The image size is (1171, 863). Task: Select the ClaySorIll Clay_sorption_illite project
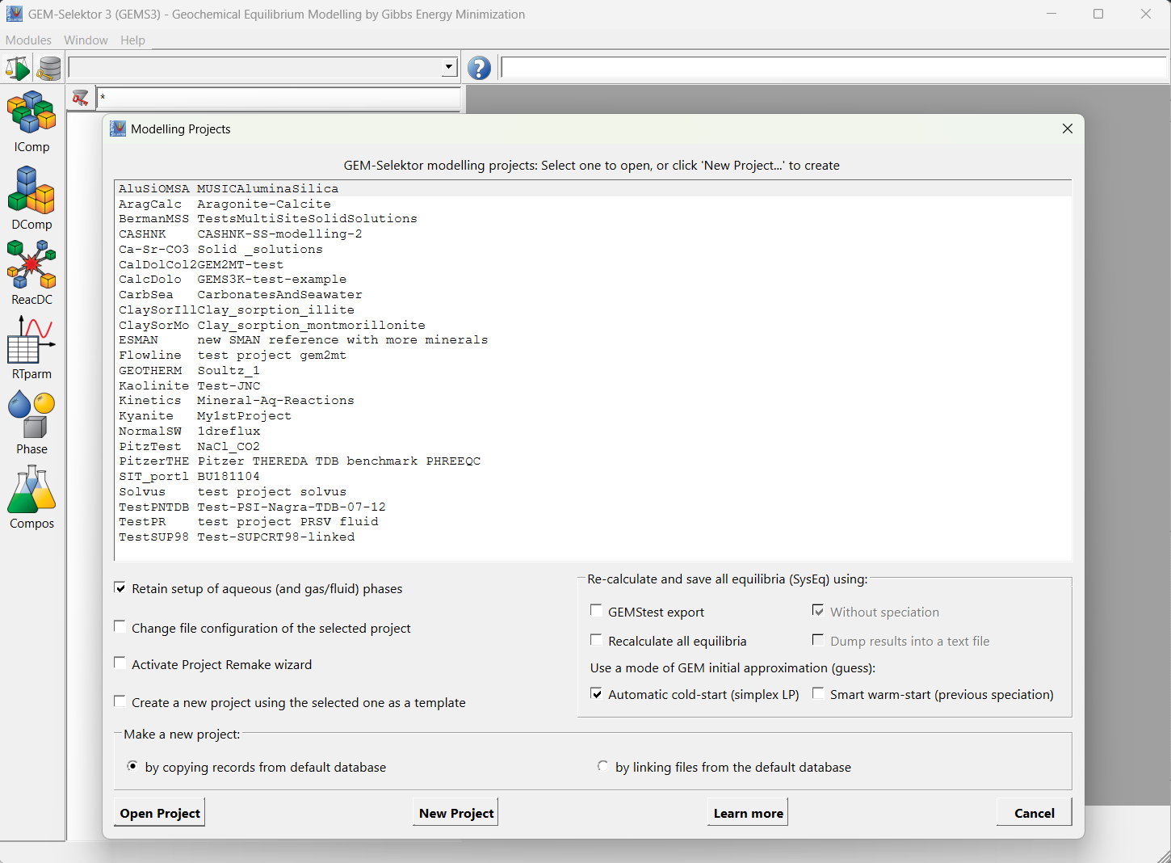click(593, 309)
